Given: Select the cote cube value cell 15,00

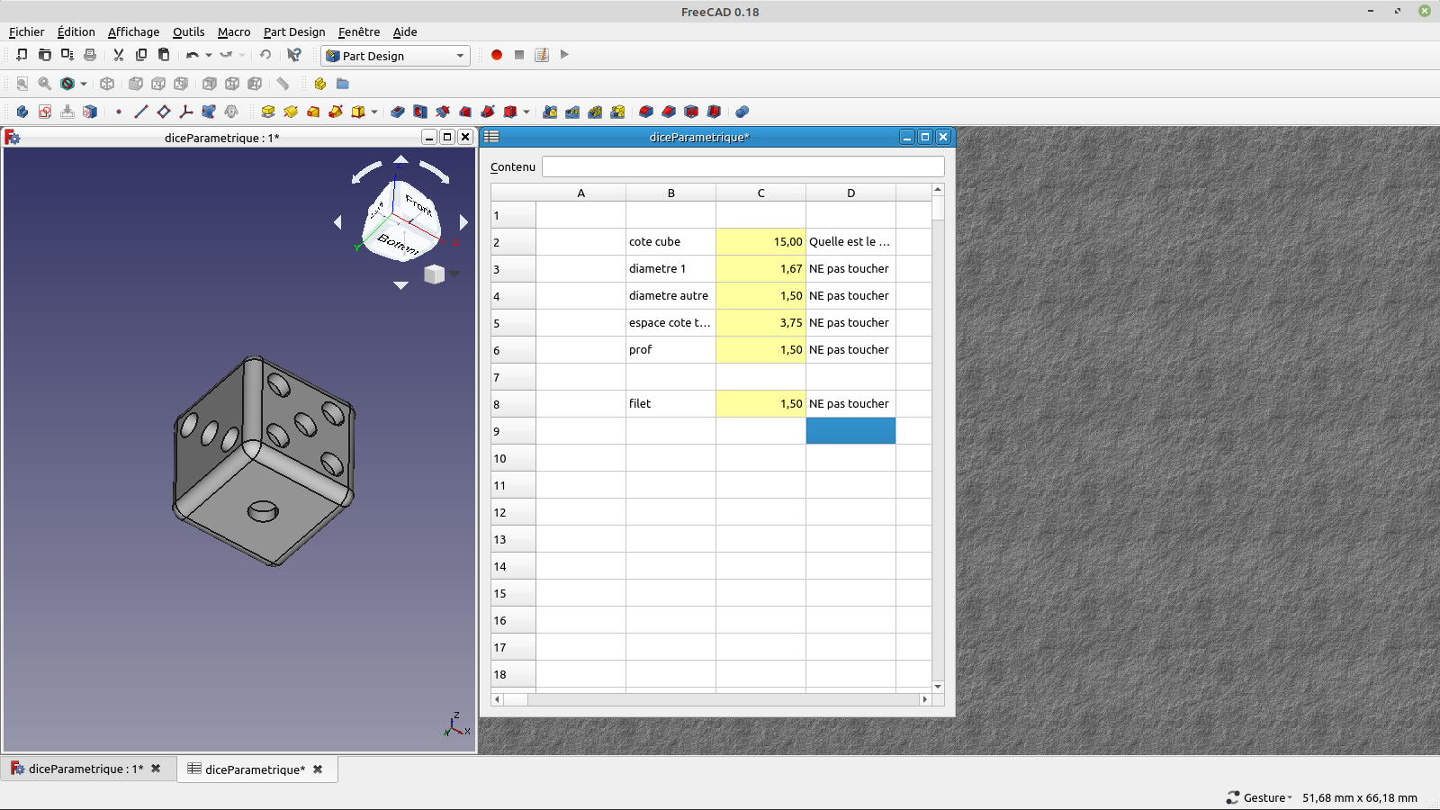Looking at the screenshot, I should (760, 242).
